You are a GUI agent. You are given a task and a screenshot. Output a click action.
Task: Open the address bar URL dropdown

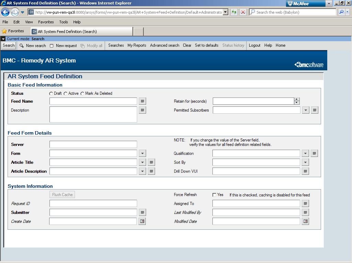[225, 12]
